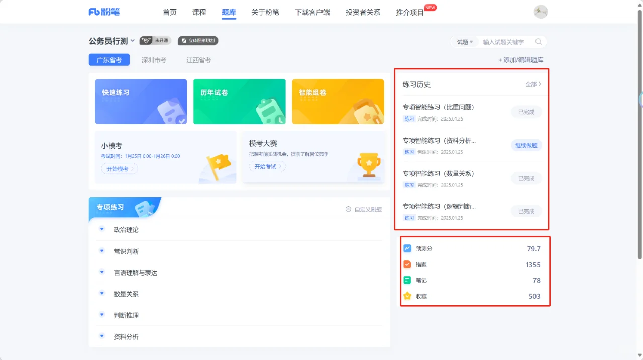Open 错题 via its orange checkmark icon
This screenshot has width=643, height=360.
point(407,264)
